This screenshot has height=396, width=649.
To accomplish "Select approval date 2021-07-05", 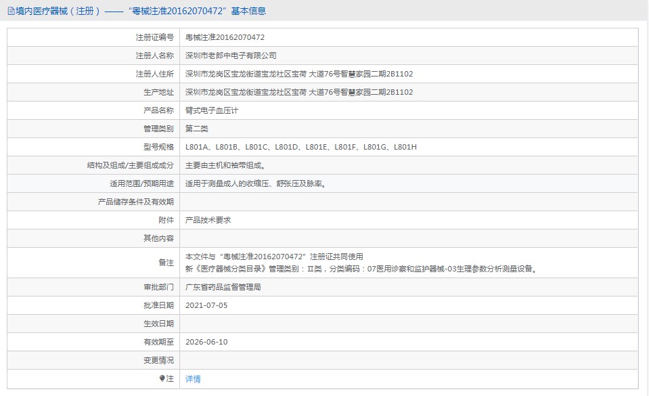I will (206, 305).
